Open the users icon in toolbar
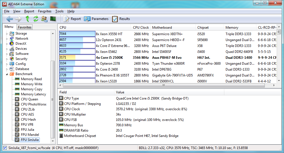The width and height of the screenshot is (284, 153). point(44,19)
